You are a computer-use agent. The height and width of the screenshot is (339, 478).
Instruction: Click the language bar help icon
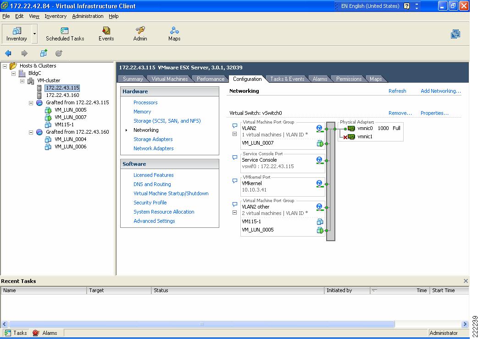[406, 6]
